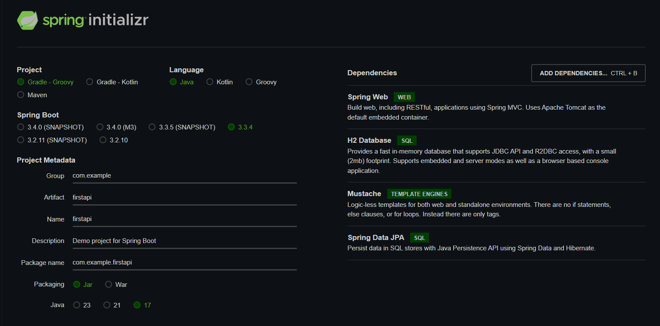
Task: Choose Spring Boot 3.3.5 (SNAPSHOT)
Action: (182, 127)
